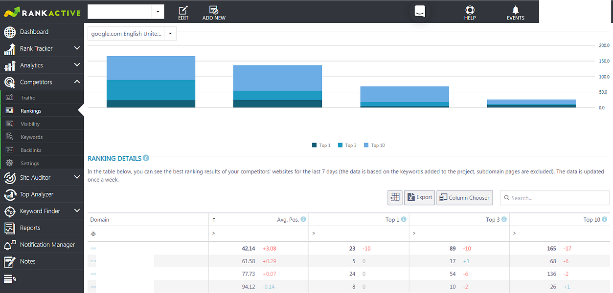The width and height of the screenshot is (613, 293).
Task: Click the Top 3 value 54
Action: [453, 274]
